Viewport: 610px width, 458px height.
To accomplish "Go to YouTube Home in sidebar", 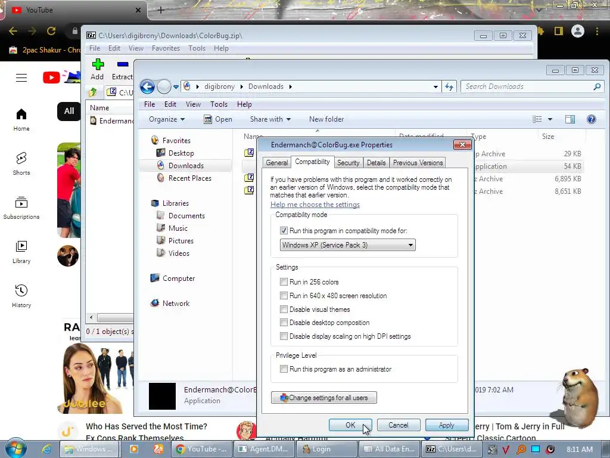I will [x=21, y=120].
